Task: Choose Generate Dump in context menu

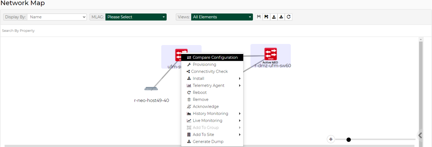Action: pyautogui.click(x=212, y=142)
